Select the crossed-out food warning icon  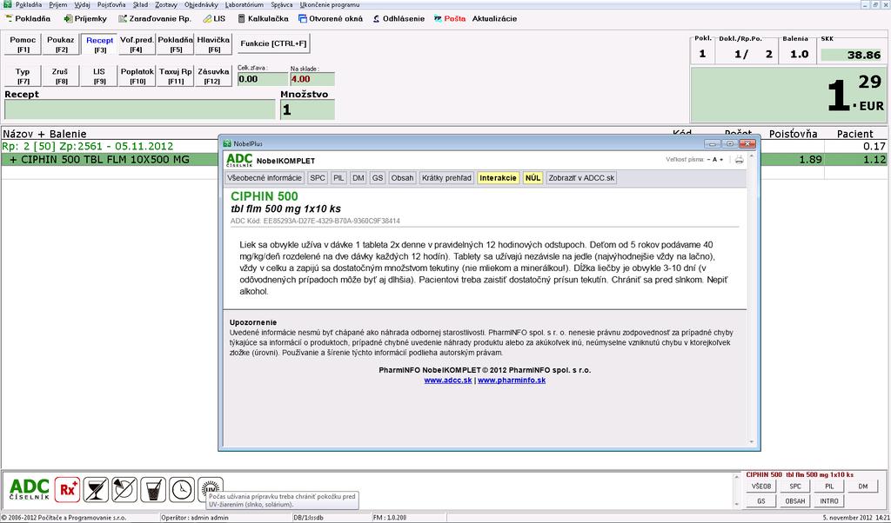click(x=124, y=489)
